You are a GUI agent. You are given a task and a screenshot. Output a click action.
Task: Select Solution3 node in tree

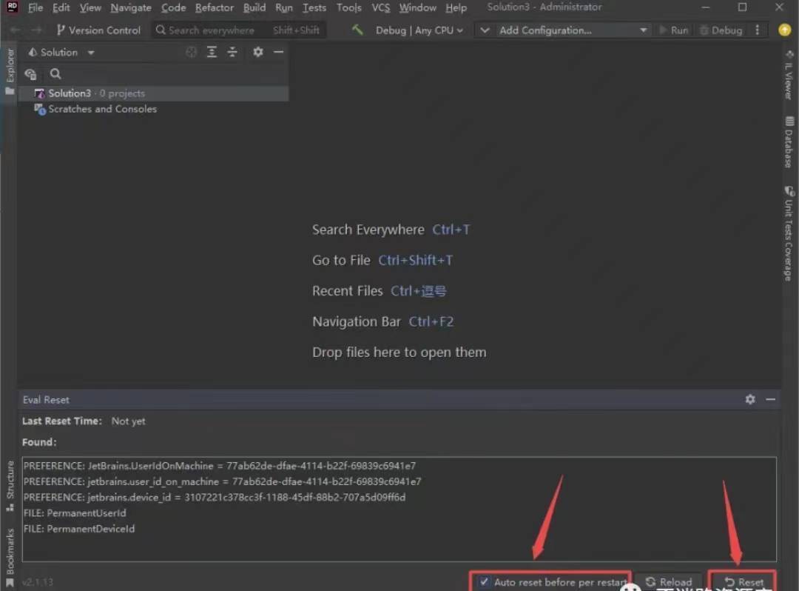click(153, 93)
